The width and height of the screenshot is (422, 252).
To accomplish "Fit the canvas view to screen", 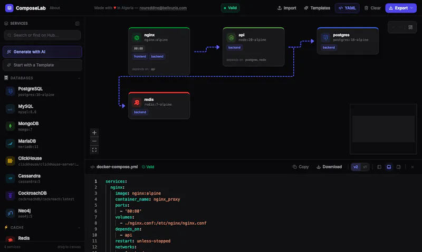I will [94, 150].
